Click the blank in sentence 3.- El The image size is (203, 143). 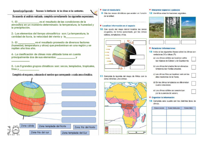26,43
